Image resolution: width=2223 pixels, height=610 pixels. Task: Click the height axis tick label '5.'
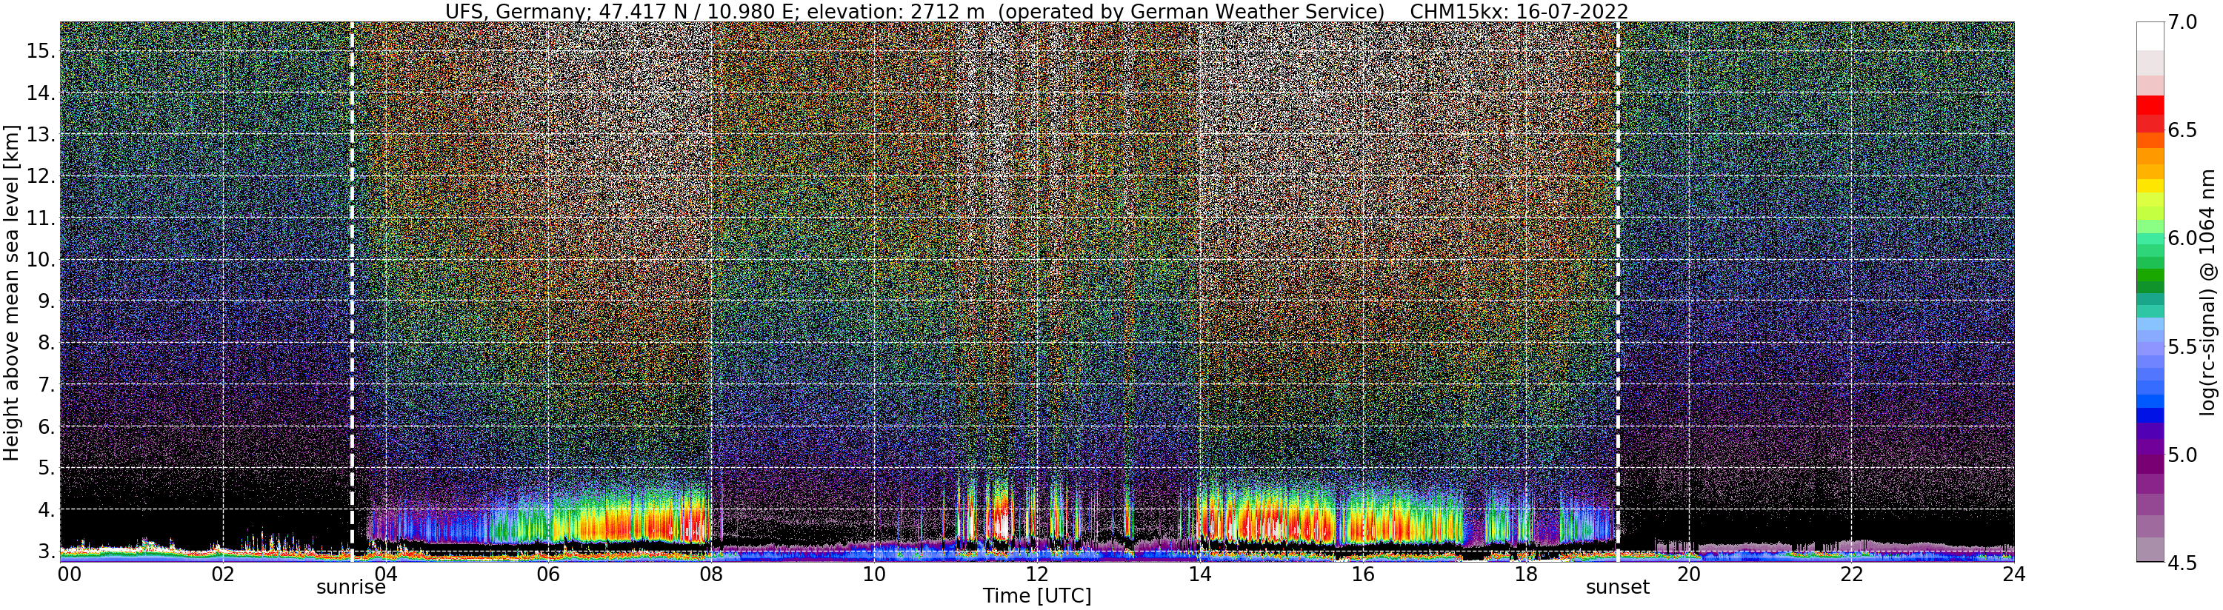tap(46, 468)
